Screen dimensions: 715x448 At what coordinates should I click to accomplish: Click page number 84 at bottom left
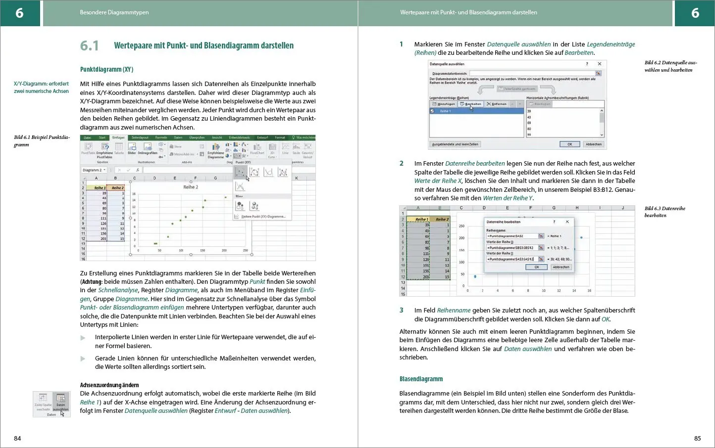pos(17,438)
